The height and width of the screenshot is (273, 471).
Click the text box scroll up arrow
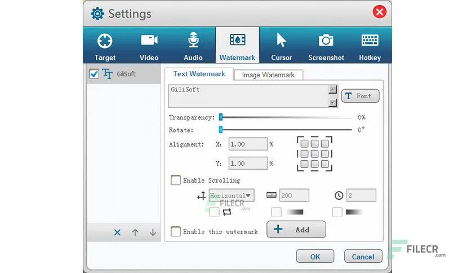click(332, 89)
